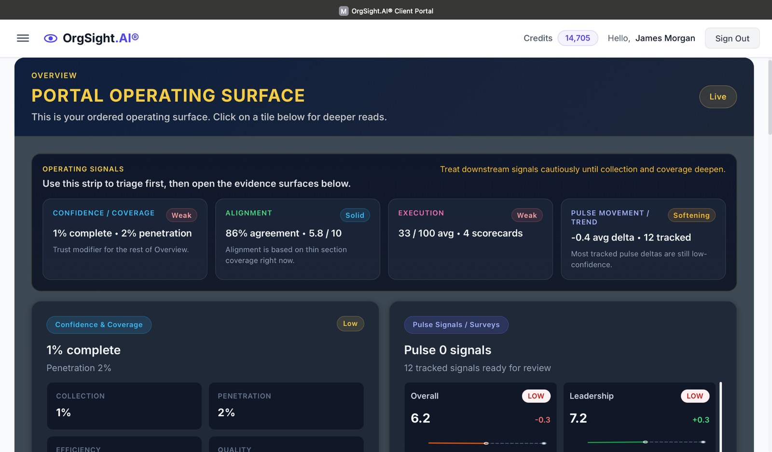Toggle the Confidence & Coverage Low indicator
772x452 pixels.
coord(350,323)
